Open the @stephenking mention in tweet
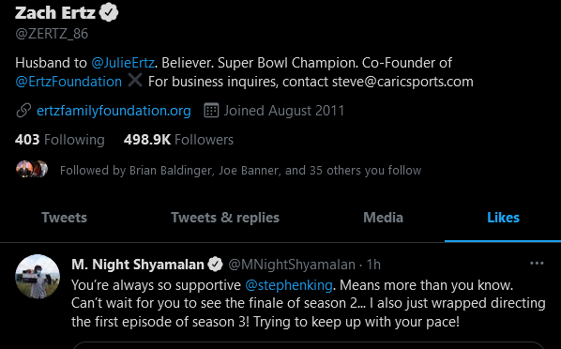The width and height of the screenshot is (561, 349). coord(289,285)
